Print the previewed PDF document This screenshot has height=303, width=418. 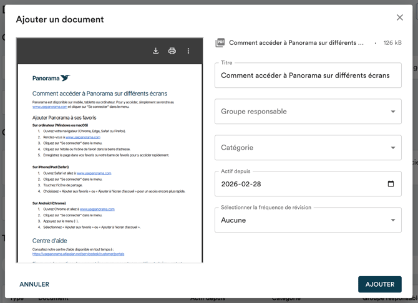click(172, 51)
